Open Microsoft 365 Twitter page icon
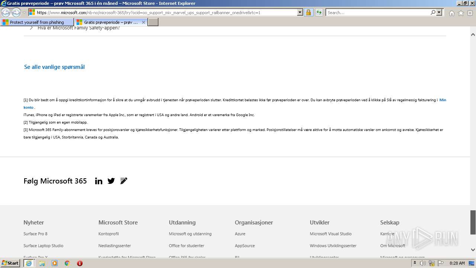Screen dimensions: 476x268 (111, 181)
